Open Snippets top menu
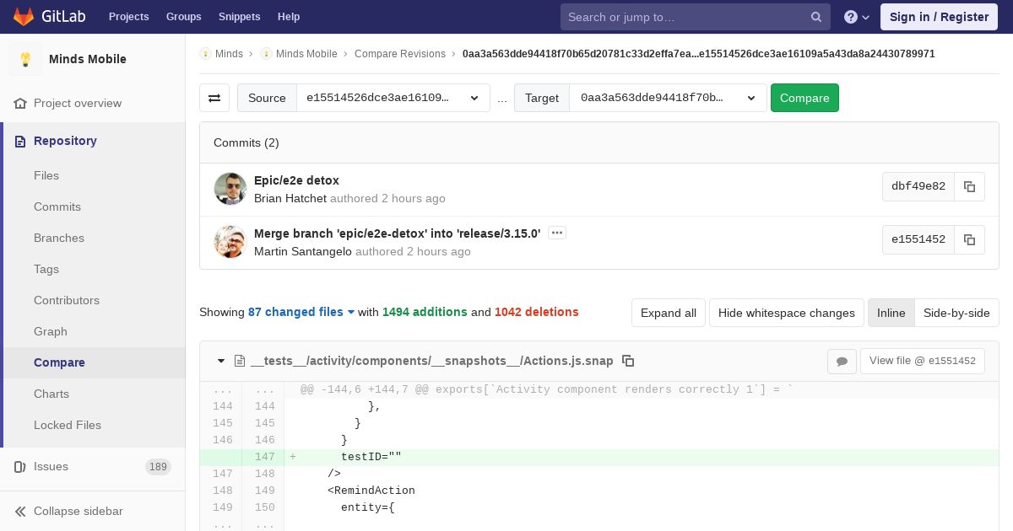The width and height of the screenshot is (1013, 531). coord(239,17)
